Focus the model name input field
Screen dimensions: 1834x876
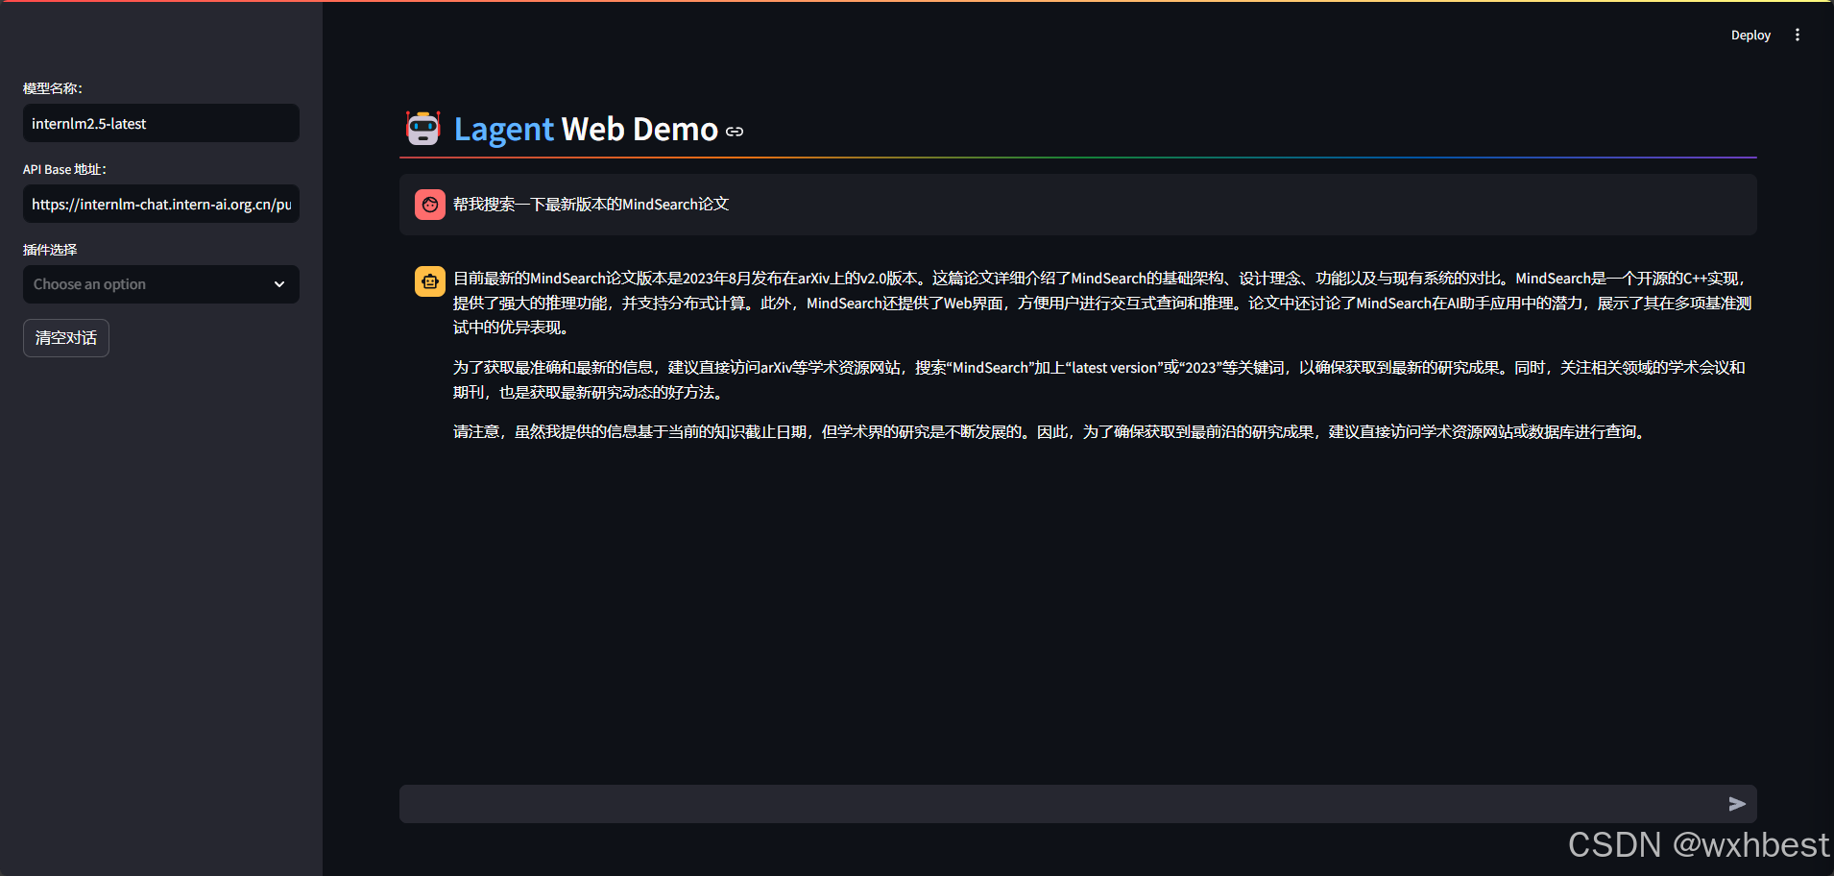[x=161, y=123]
